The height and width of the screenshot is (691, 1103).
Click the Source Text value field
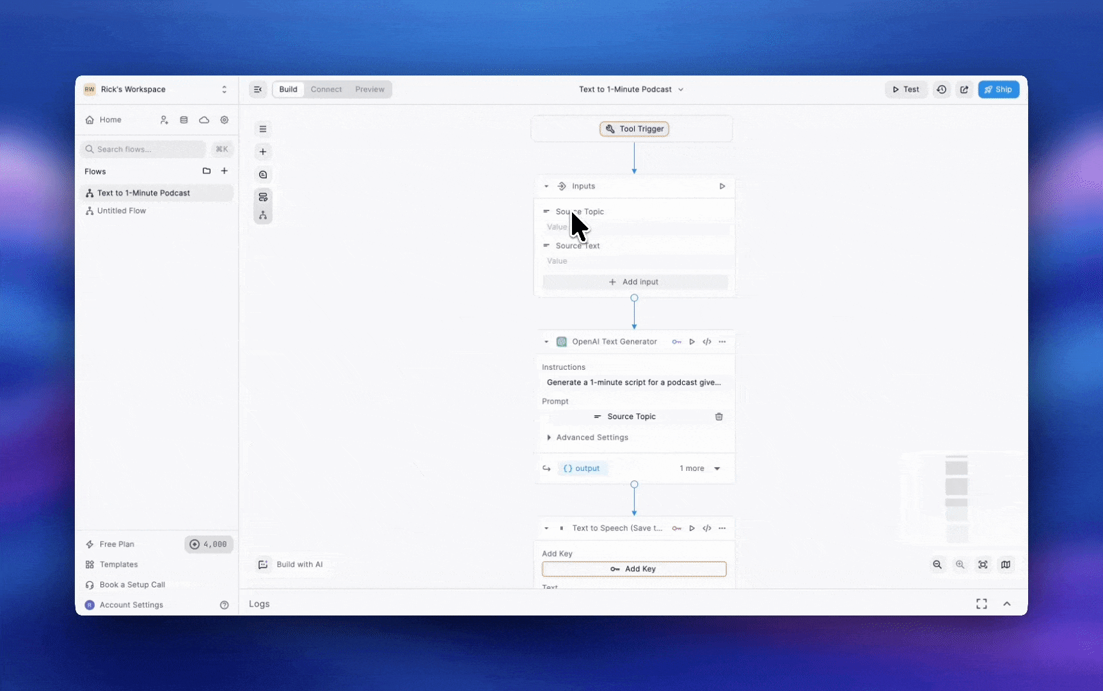pos(636,261)
